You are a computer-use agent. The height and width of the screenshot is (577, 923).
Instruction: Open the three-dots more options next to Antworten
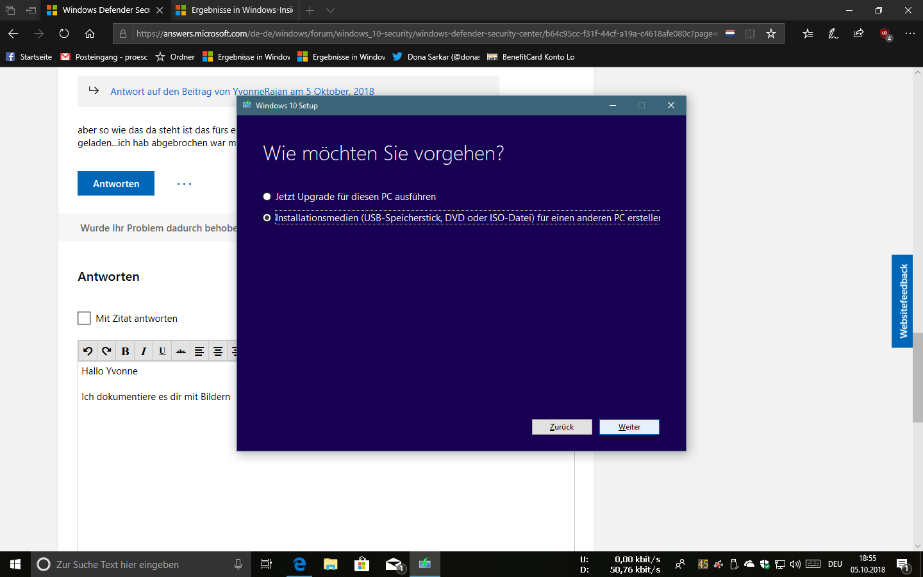tap(184, 184)
